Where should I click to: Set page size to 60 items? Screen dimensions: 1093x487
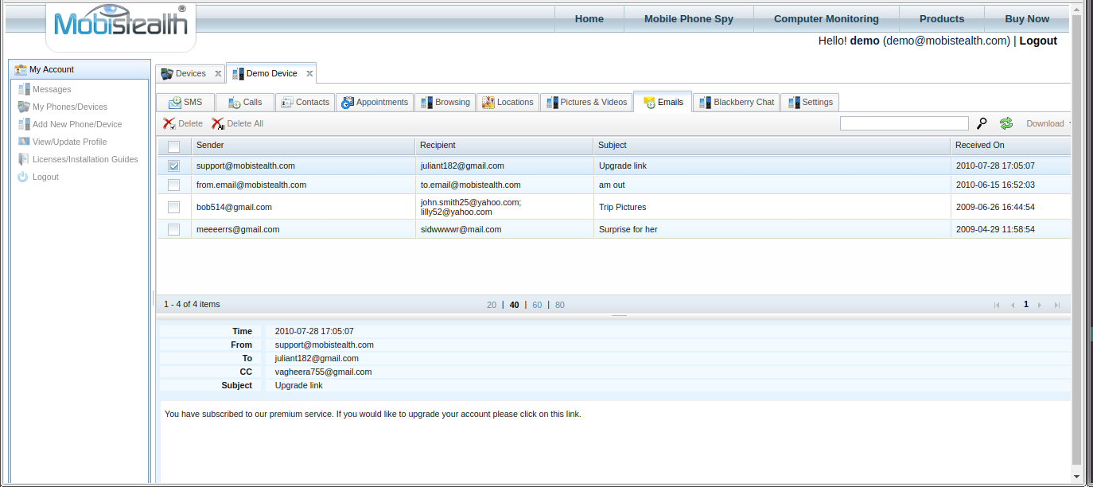[537, 305]
